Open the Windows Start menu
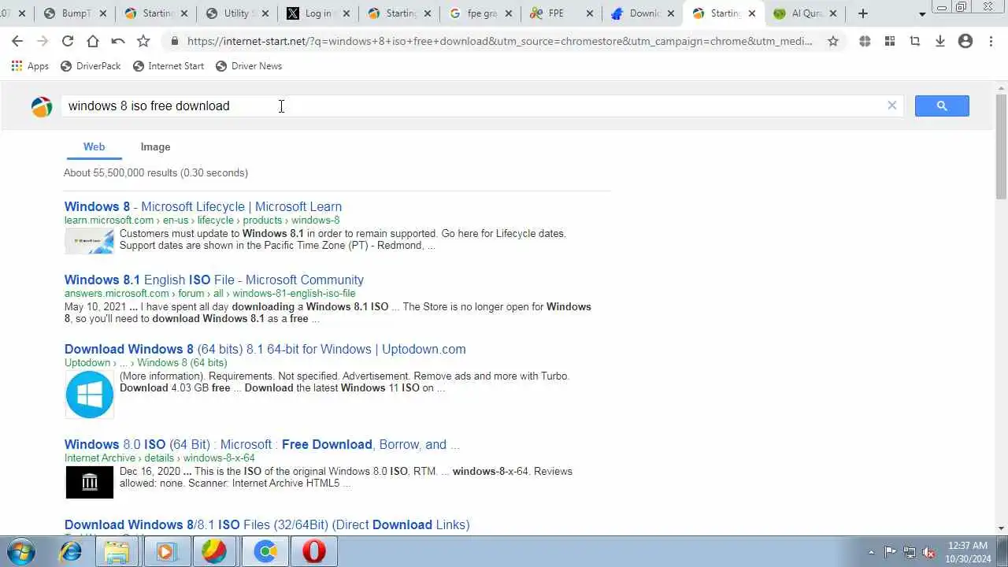Viewport: 1008px width, 567px height. coord(22,551)
